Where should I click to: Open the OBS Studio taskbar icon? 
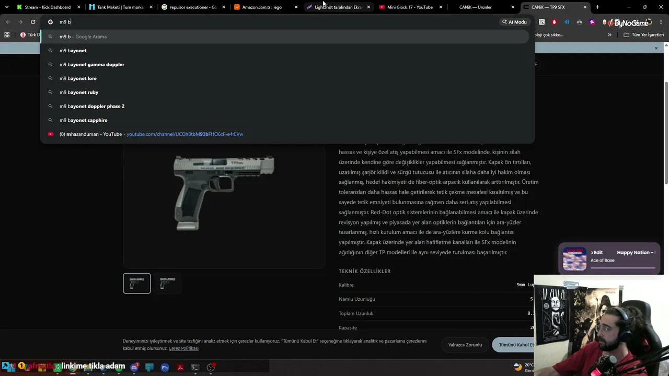pyautogui.click(x=211, y=367)
